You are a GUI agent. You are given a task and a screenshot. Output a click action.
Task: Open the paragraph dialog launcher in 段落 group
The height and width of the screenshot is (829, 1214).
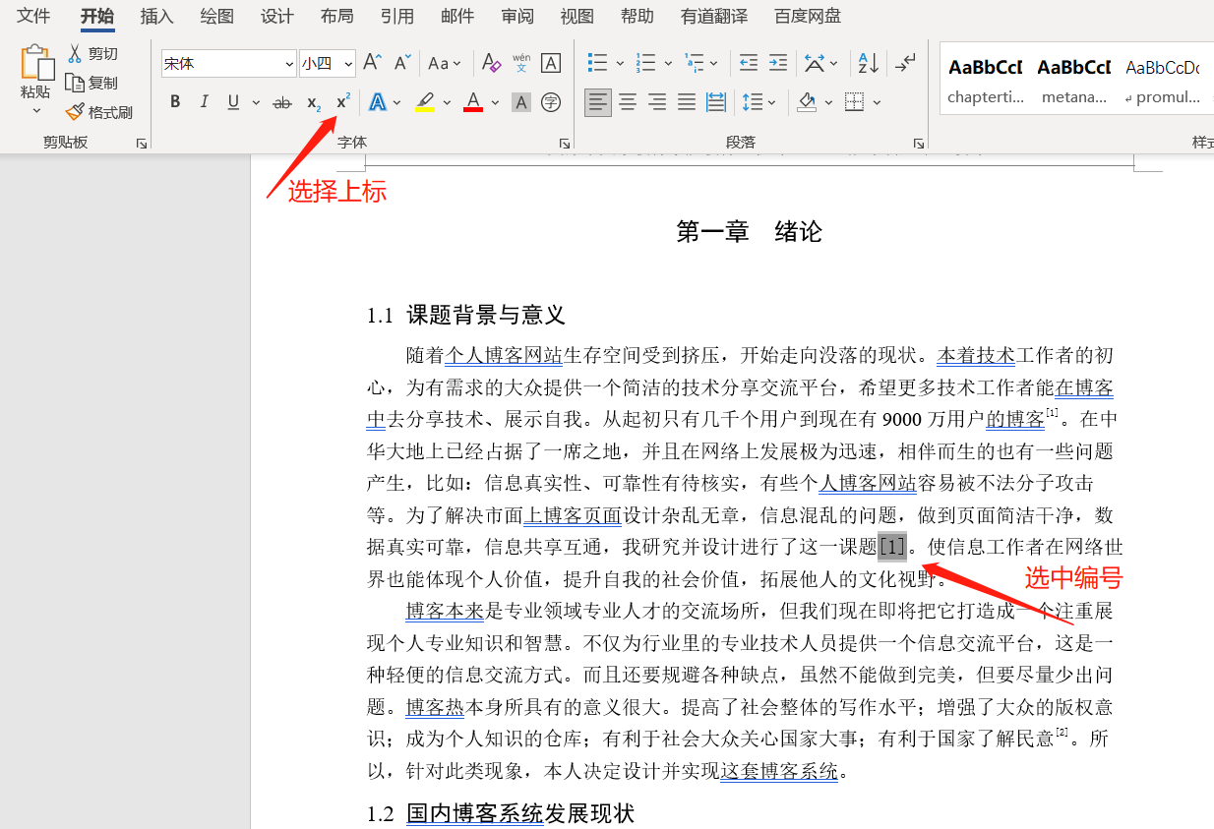(x=918, y=144)
